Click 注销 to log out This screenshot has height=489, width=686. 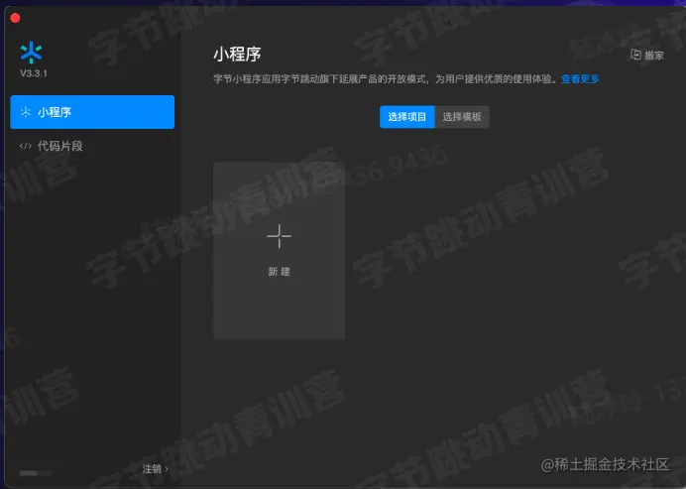point(152,469)
